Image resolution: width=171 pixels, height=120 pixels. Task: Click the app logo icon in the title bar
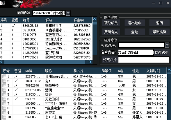[2, 3]
